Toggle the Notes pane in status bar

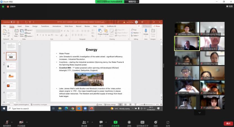(99, 104)
